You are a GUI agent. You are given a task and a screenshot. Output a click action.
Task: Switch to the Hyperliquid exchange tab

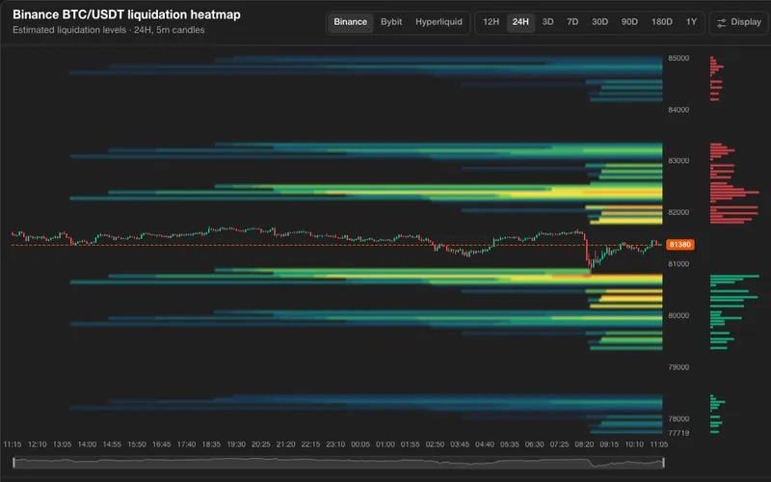coord(439,22)
